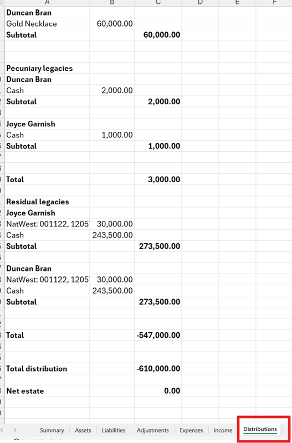Image resolution: width=292 pixels, height=443 pixels.
Task: Select the Net estate label cell
Action: pos(47,391)
